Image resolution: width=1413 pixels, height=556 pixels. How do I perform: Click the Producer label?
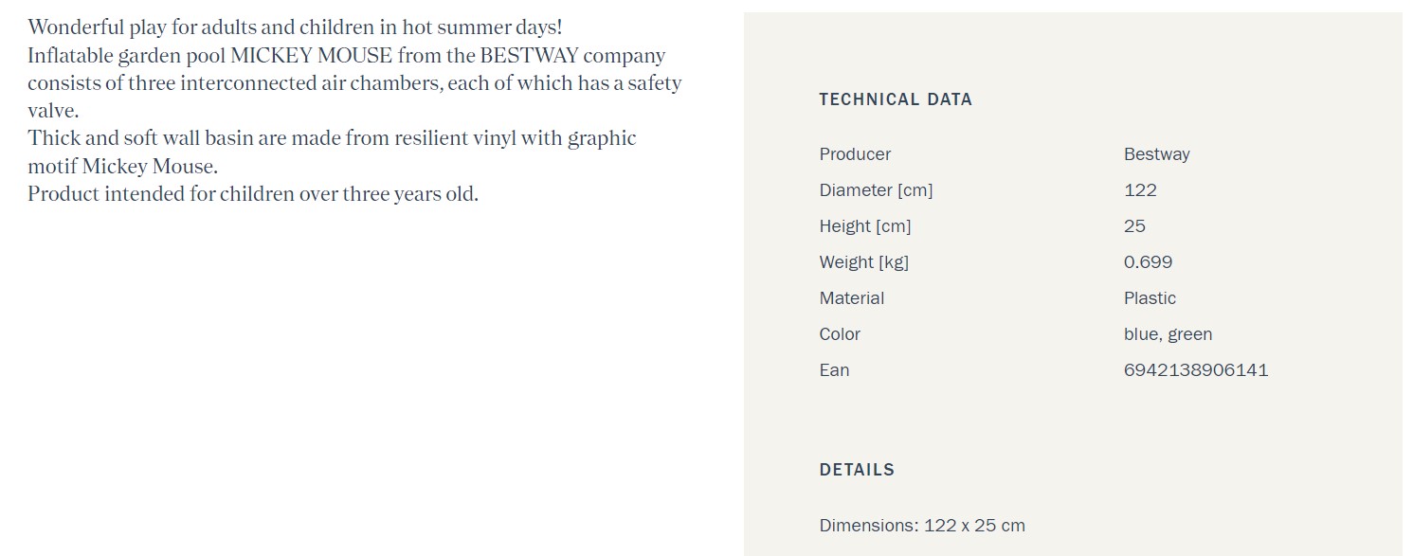point(855,154)
